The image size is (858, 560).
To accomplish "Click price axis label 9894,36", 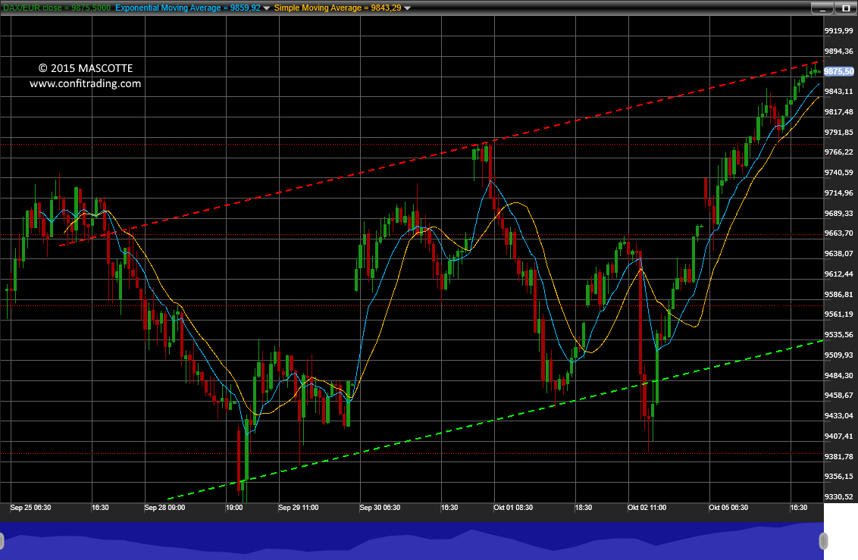I will [x=839, y=52].
